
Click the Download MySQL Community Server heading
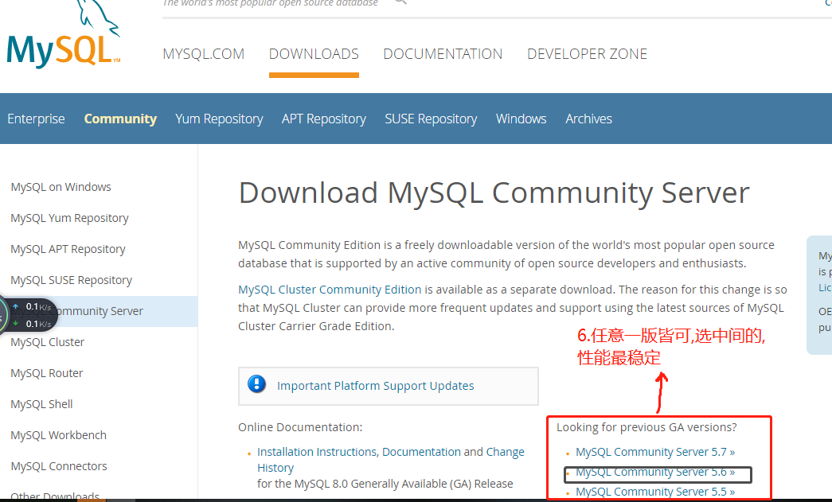click(494, 193)
